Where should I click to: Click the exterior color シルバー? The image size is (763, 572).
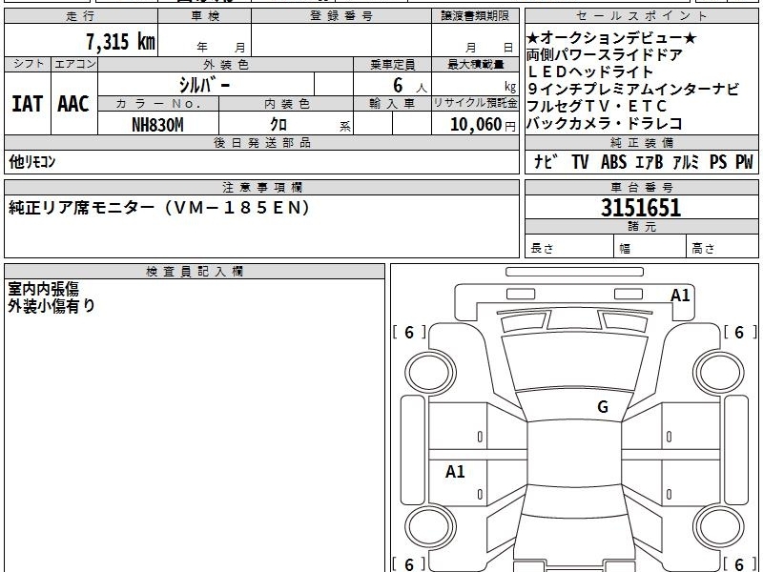[204, 85]
